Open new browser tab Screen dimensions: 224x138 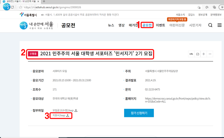[44, 2]
